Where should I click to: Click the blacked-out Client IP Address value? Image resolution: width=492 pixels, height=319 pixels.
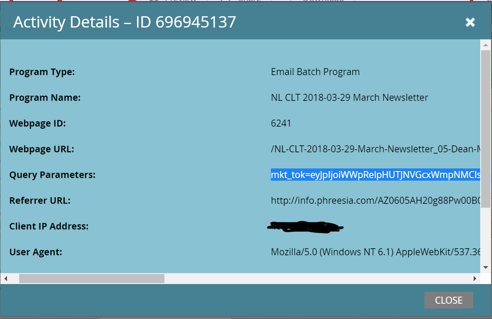click(x=305, y=227)
